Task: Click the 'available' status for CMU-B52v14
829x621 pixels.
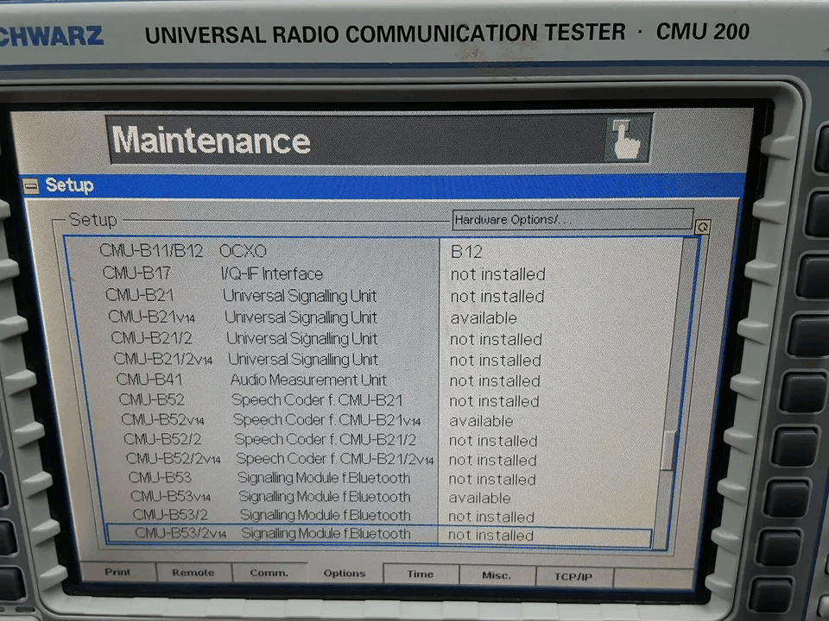Action: tap(481, 421)
